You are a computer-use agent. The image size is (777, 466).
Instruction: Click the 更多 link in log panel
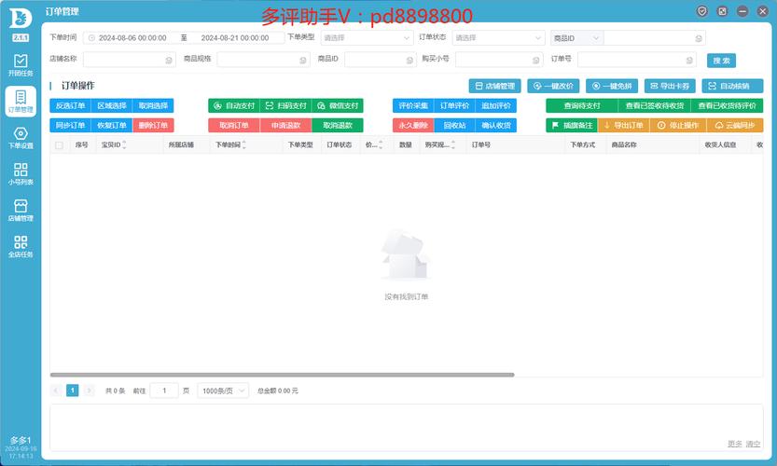point(734,444)
